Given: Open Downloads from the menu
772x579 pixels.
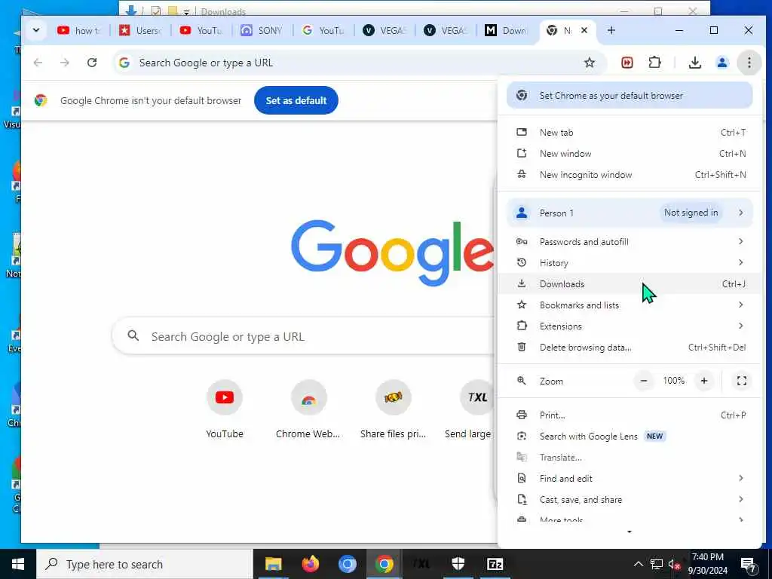Looking at the screenshot, I should [630, 284].
